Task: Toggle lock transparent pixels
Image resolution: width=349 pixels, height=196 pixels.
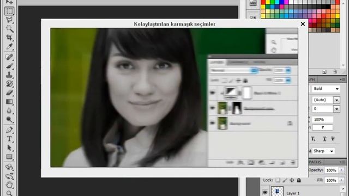Action: 278,180
